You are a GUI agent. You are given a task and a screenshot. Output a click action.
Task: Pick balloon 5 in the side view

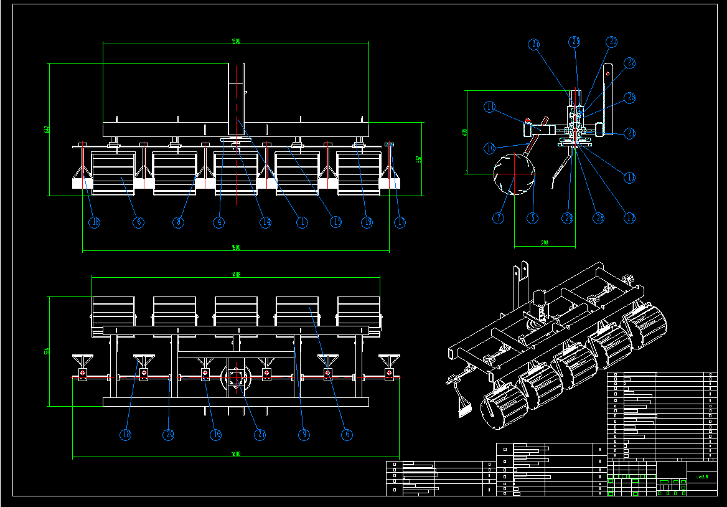(x=532, y=218)
